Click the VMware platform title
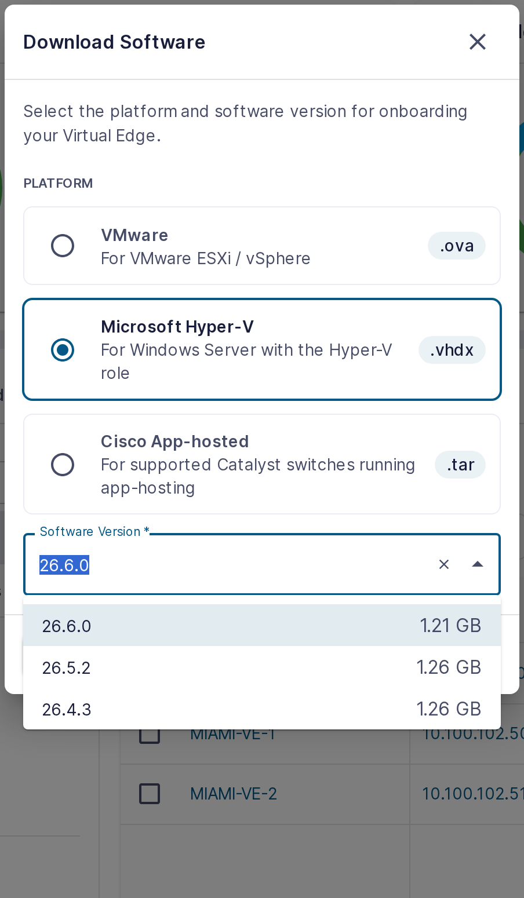Viewport: 524px width, 898px height. click(x=134, y=235)
